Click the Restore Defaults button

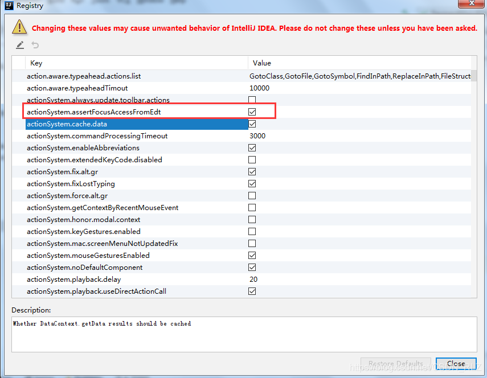[x=395, y=364]
